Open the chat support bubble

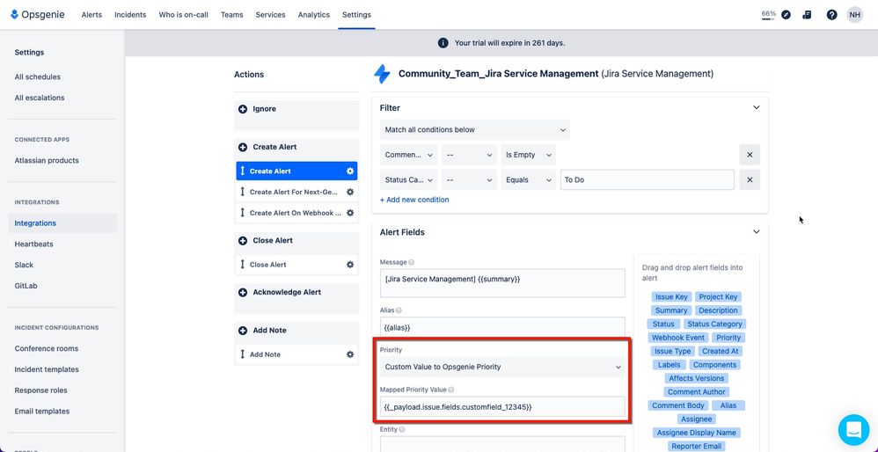point(853,430)
